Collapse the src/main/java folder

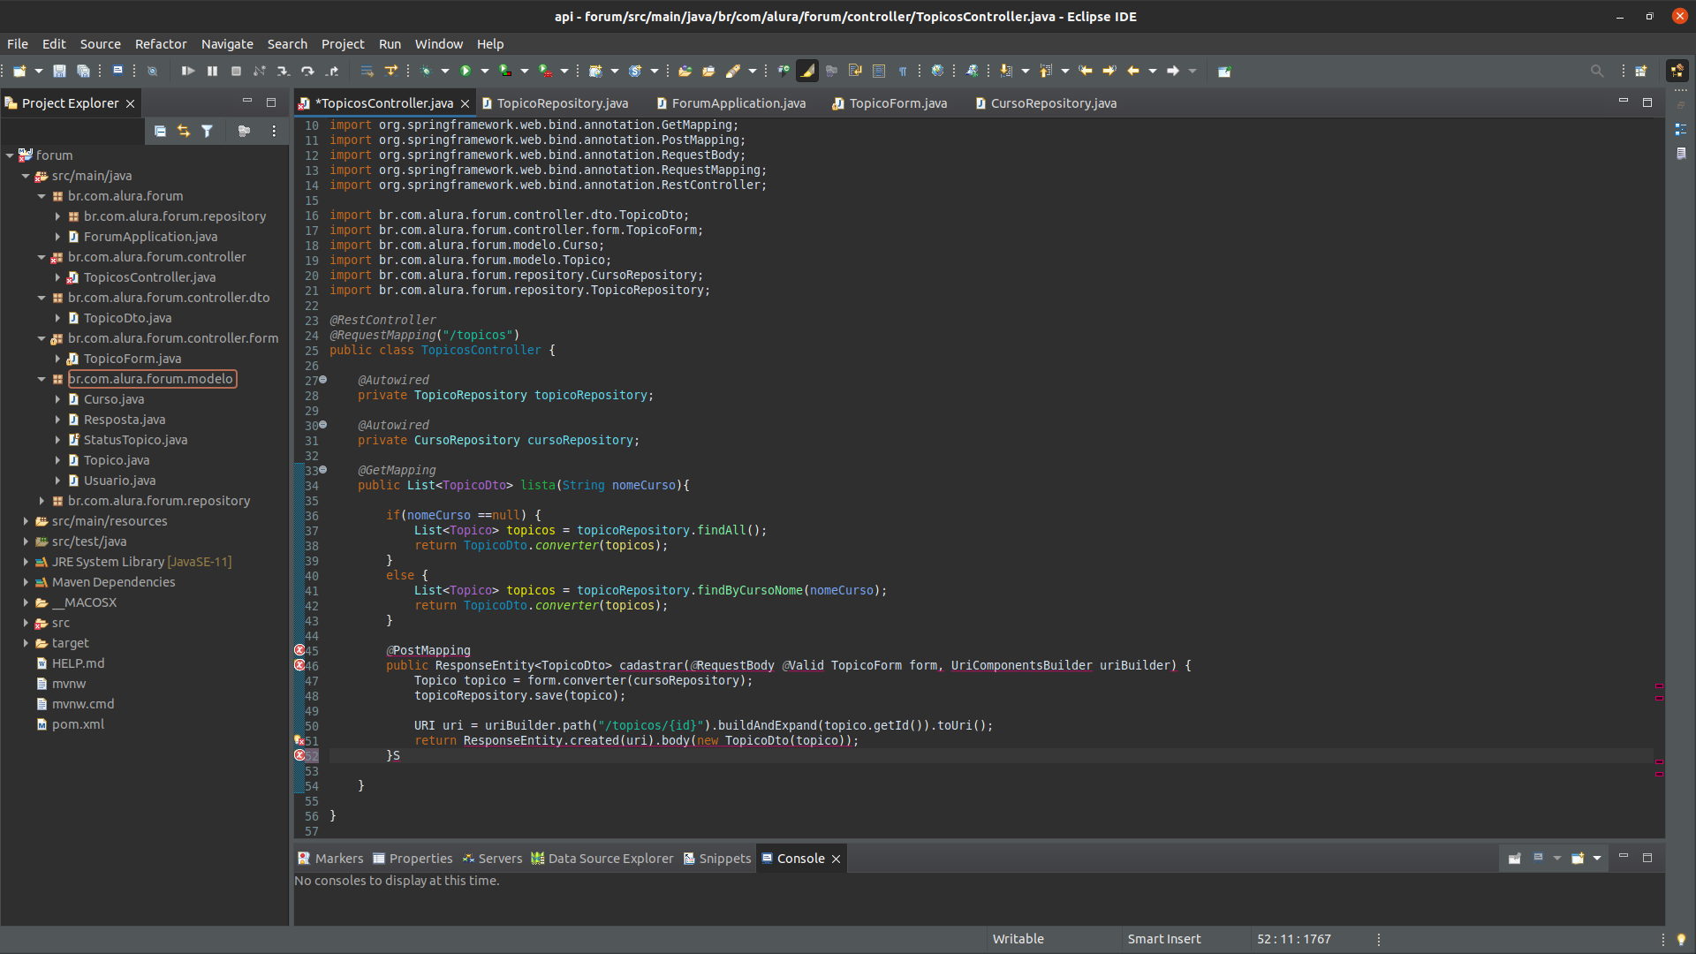26,176
